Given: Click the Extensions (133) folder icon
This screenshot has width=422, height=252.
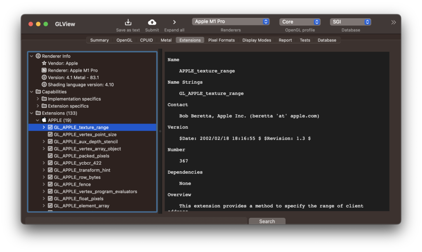Looking at the screenshot, I should (38, 113).
